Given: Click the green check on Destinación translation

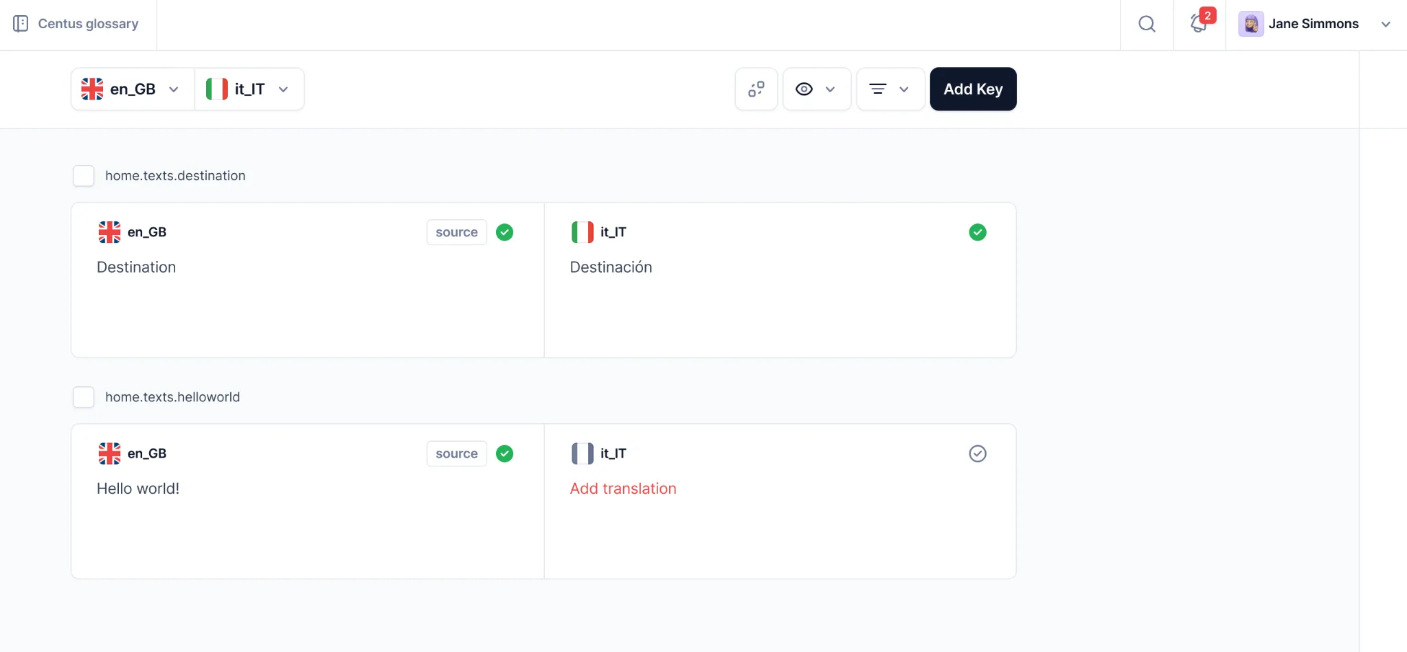Looking at the screenshot, I should (978, 232).
